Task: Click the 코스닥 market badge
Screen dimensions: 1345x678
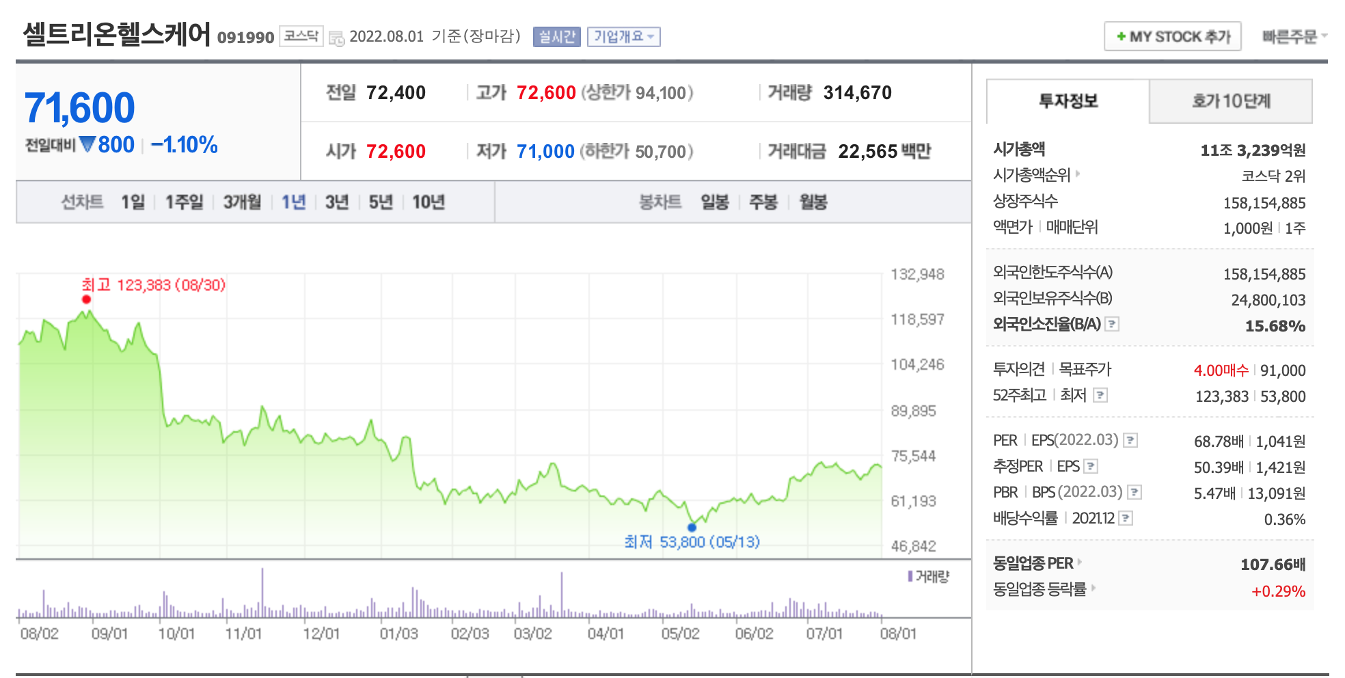Action: pyautogui.click(x=301, y=36)
